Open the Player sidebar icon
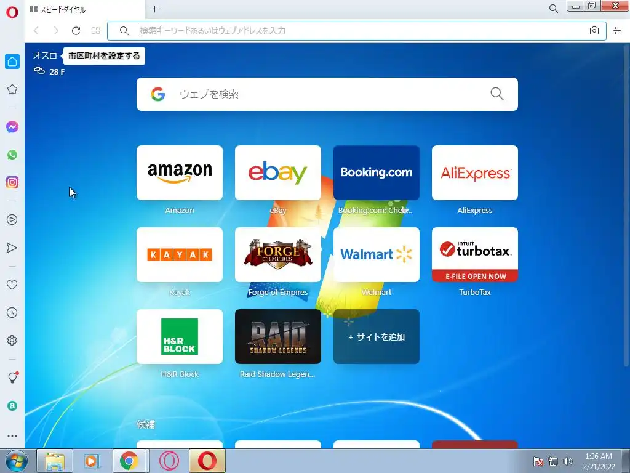 click(x=12, y=220)
